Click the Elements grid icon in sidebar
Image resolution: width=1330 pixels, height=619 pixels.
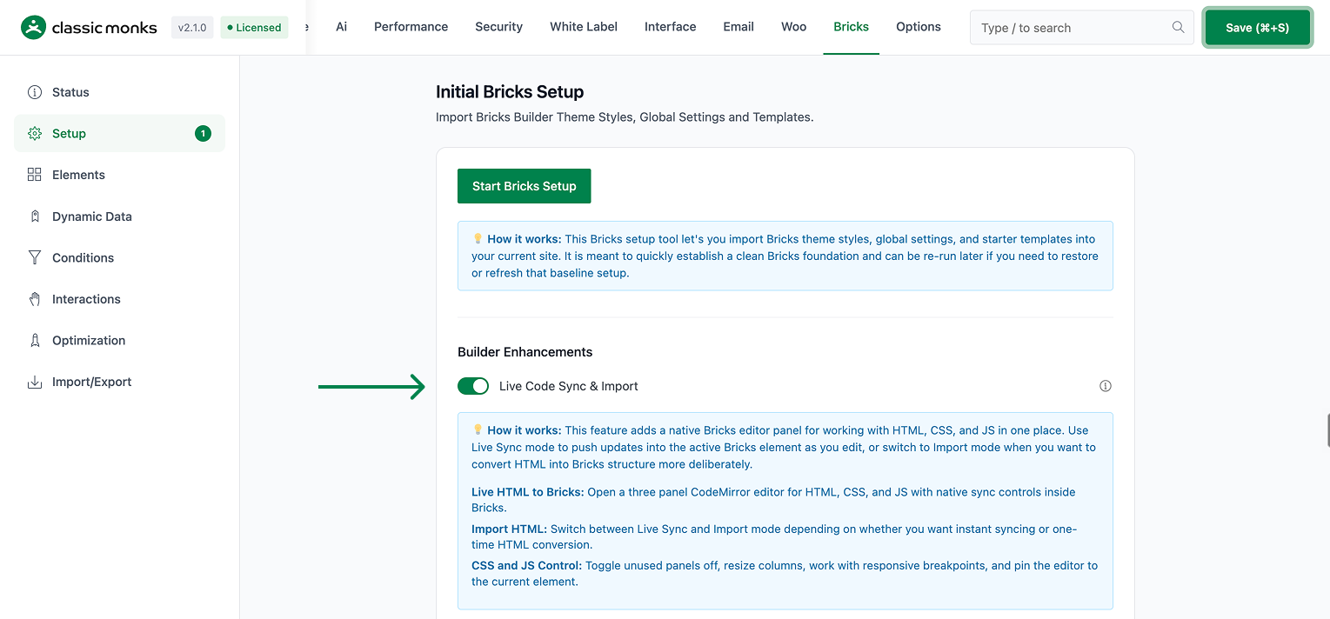point(35,175)
